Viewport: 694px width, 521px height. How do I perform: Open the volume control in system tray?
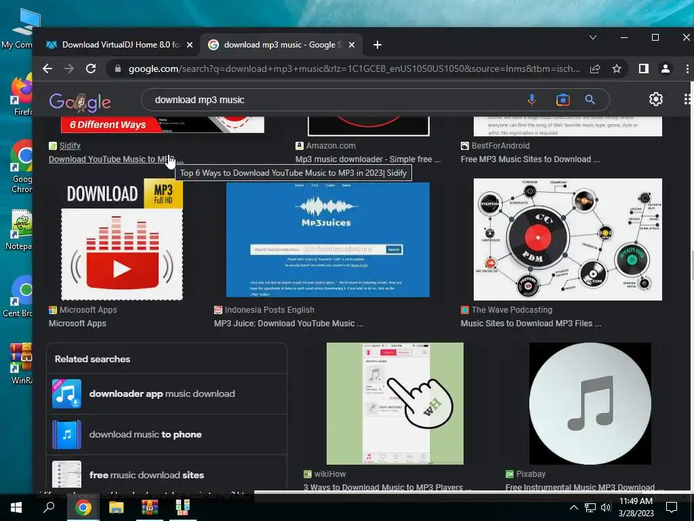606,507
